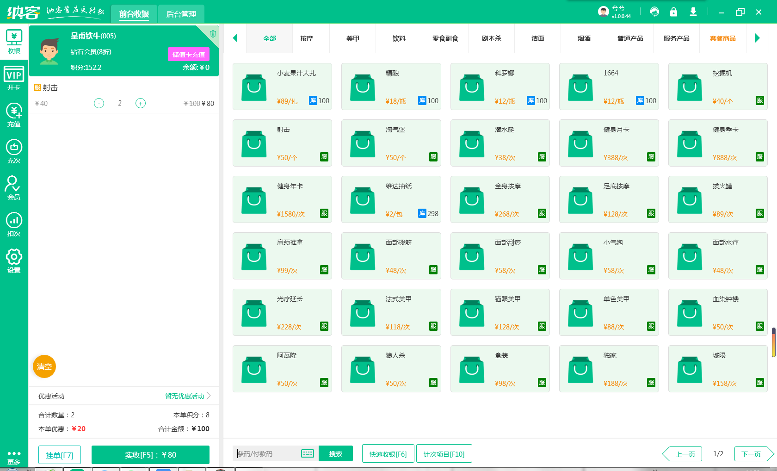This screenshot has width=777, height=471.
Task: Go to 上一页 previous page
Action: point(683,454)
